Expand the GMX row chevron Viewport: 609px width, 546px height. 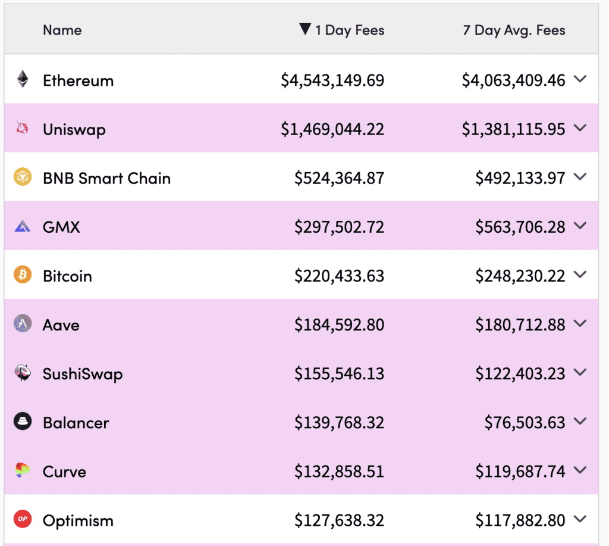[580, 226]
